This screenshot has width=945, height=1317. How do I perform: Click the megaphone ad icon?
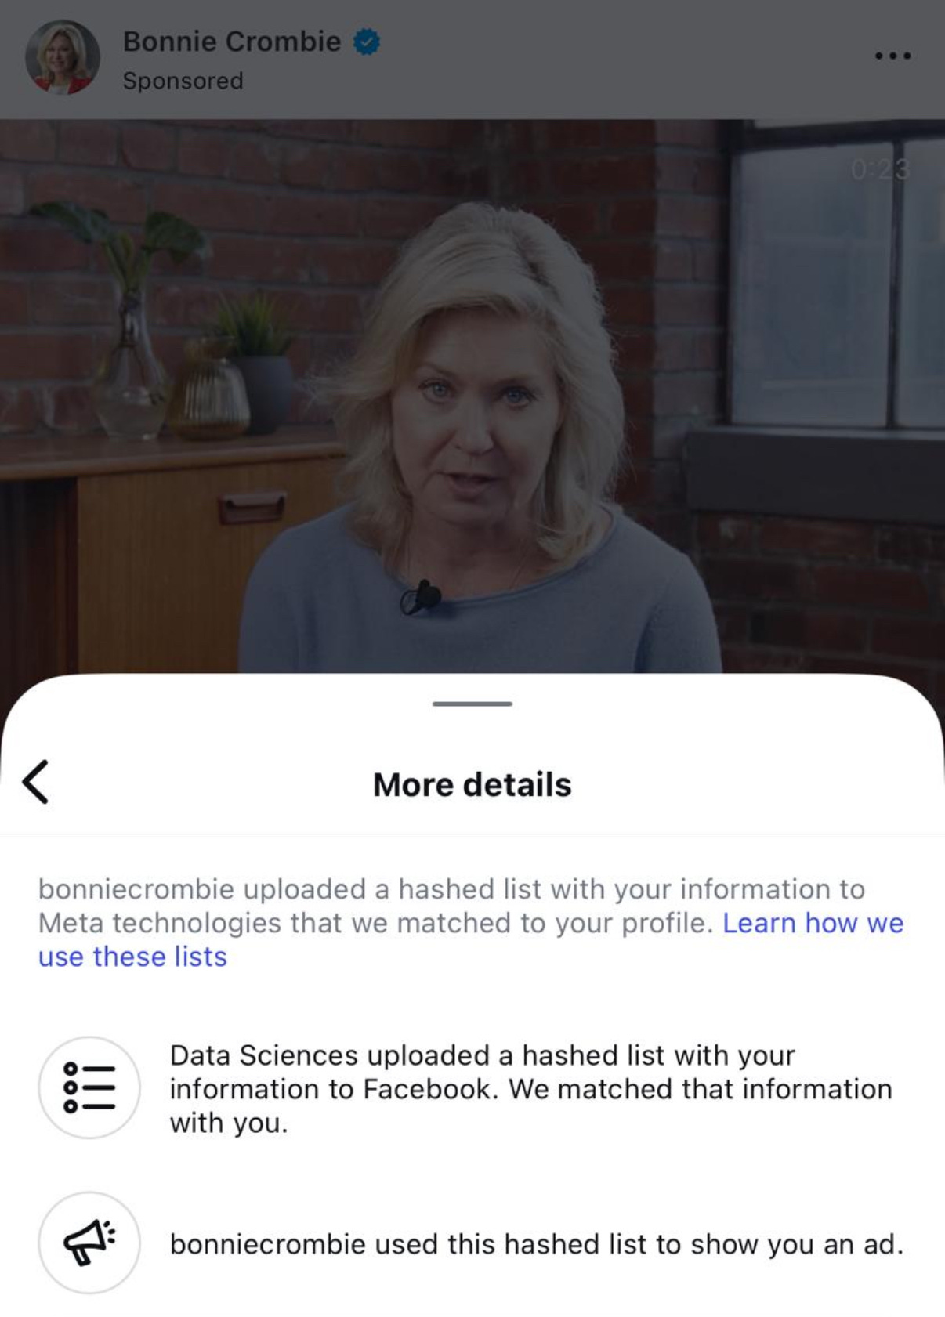tap(89, 1243)
